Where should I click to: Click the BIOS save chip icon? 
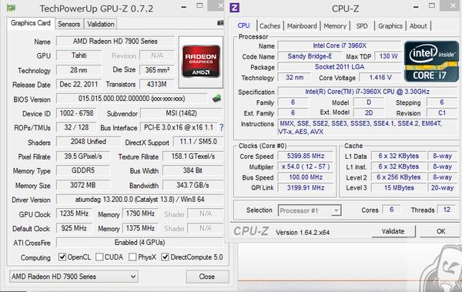tap(217, 98)
